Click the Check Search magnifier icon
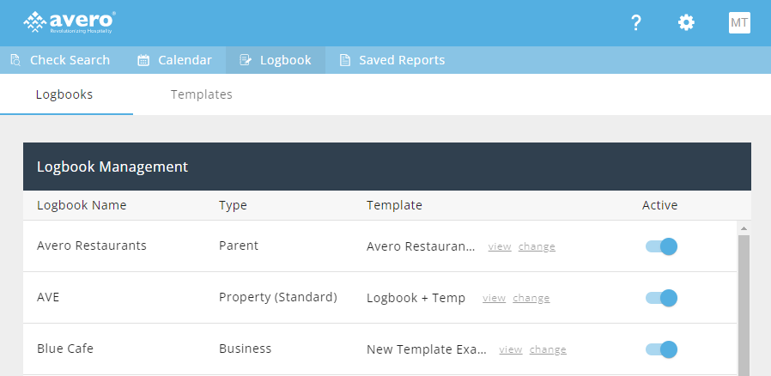 point(15,60)
